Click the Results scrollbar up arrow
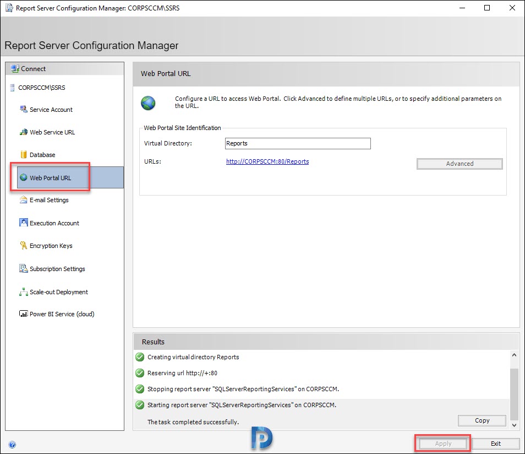Viewport: 525px width, 454px height. click(515, 355)
